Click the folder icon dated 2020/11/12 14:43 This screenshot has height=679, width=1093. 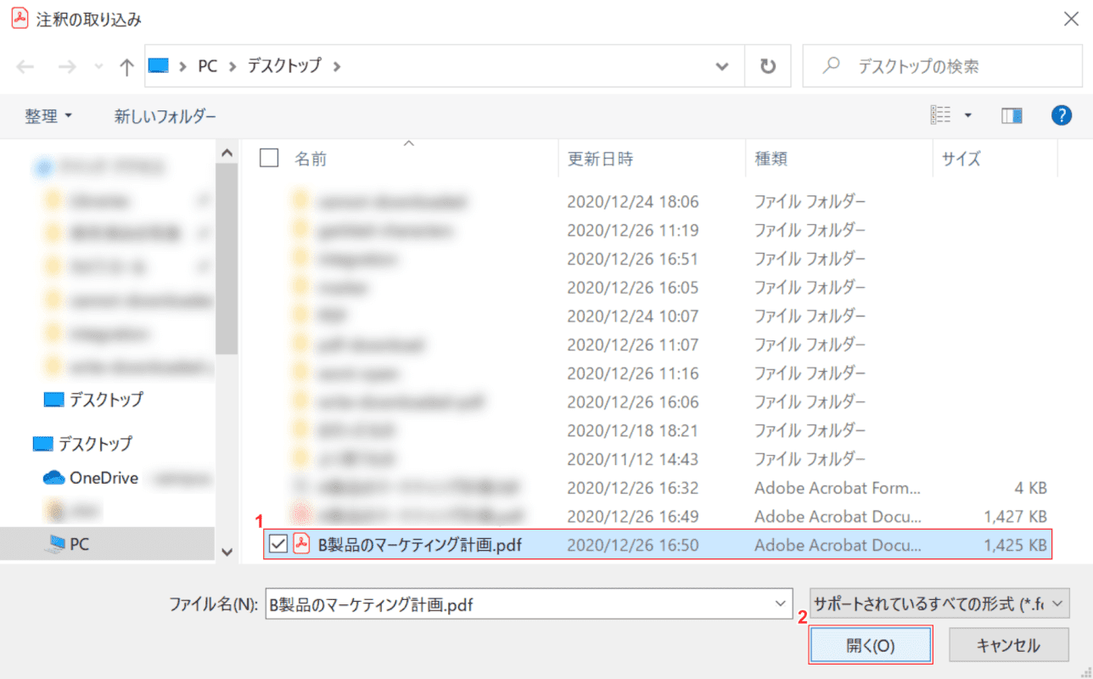tap(301, 458)
